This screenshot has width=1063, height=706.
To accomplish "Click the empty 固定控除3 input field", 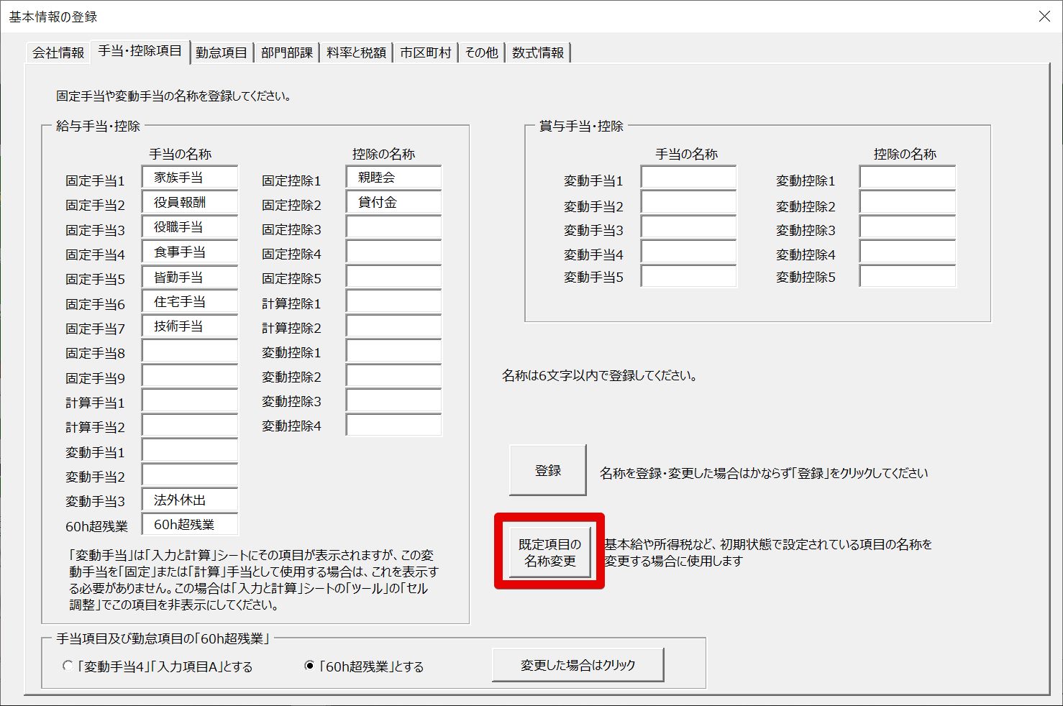I will 393,228.
